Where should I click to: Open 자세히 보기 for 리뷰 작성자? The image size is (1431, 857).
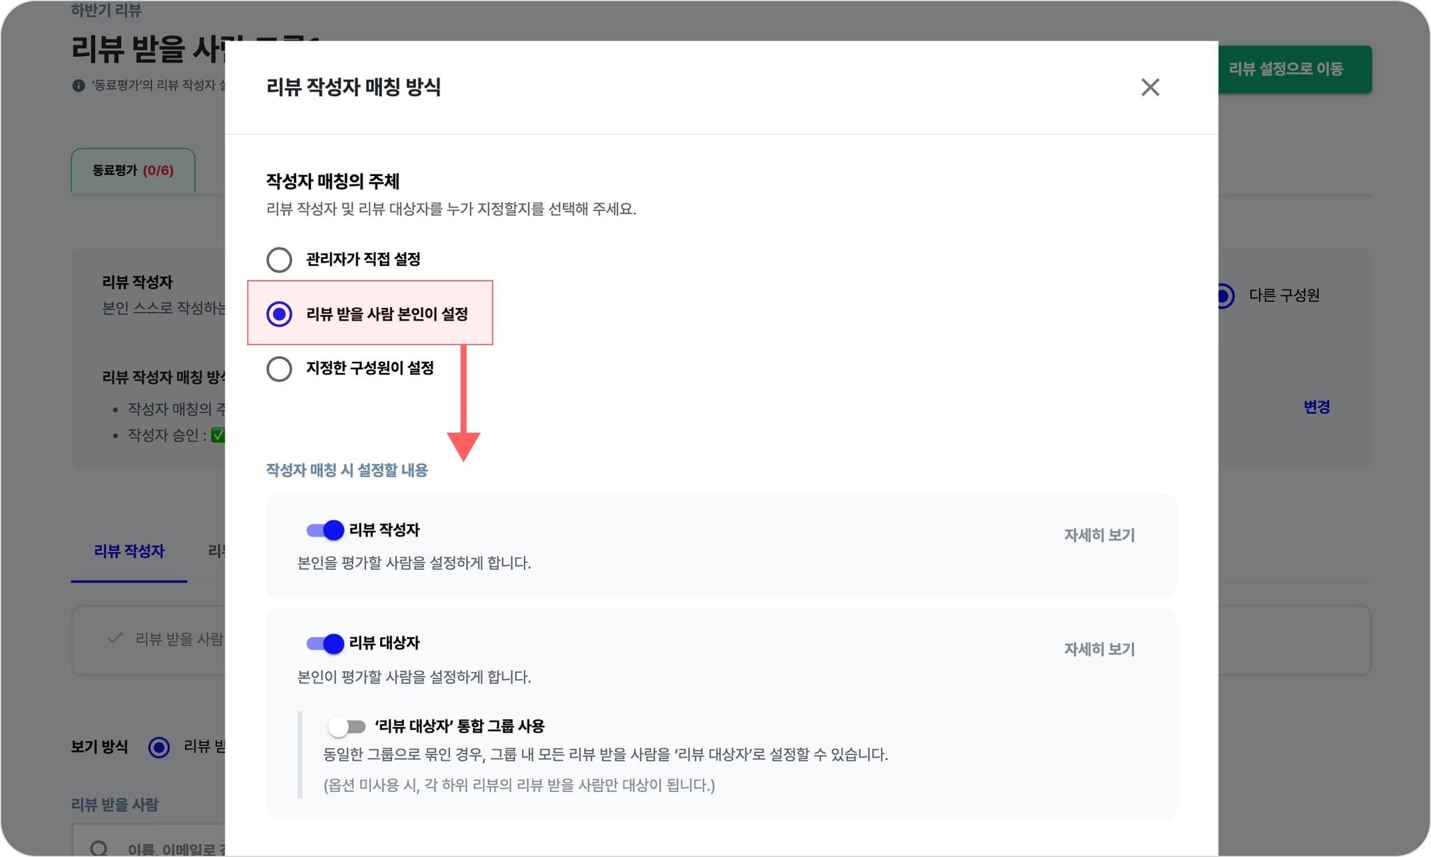(1098, 535)
